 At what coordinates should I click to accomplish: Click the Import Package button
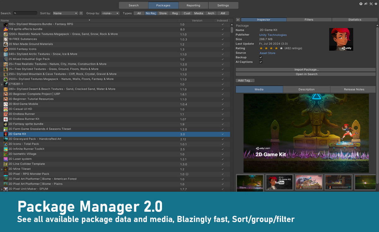(306, 70)
